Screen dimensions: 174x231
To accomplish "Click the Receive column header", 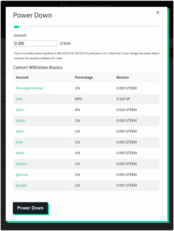I will [x=123, y=78].
